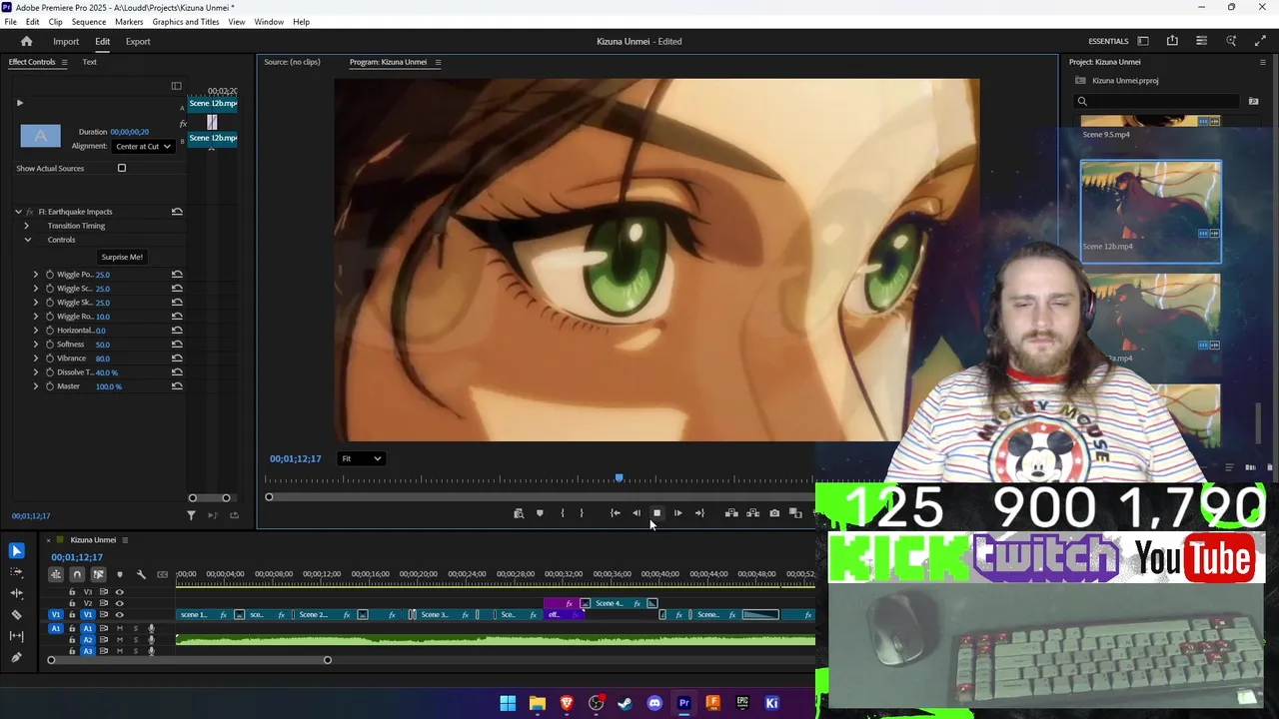Image resolution: width=1279 pixels, height=719 pixels.
Task: Expand the Softness parameter
Action: pyautogui.click(x=36, y=345)
